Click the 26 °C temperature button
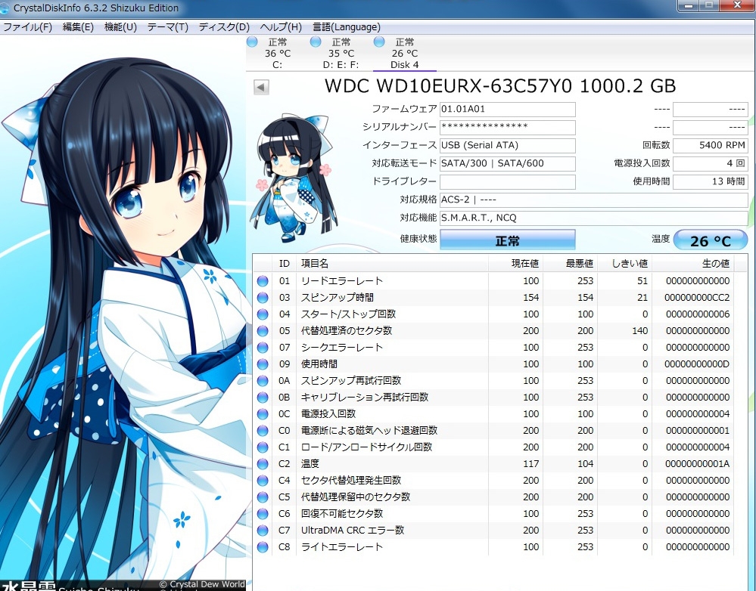This screenshot has height=591, width=756. (x=710, y=240)
